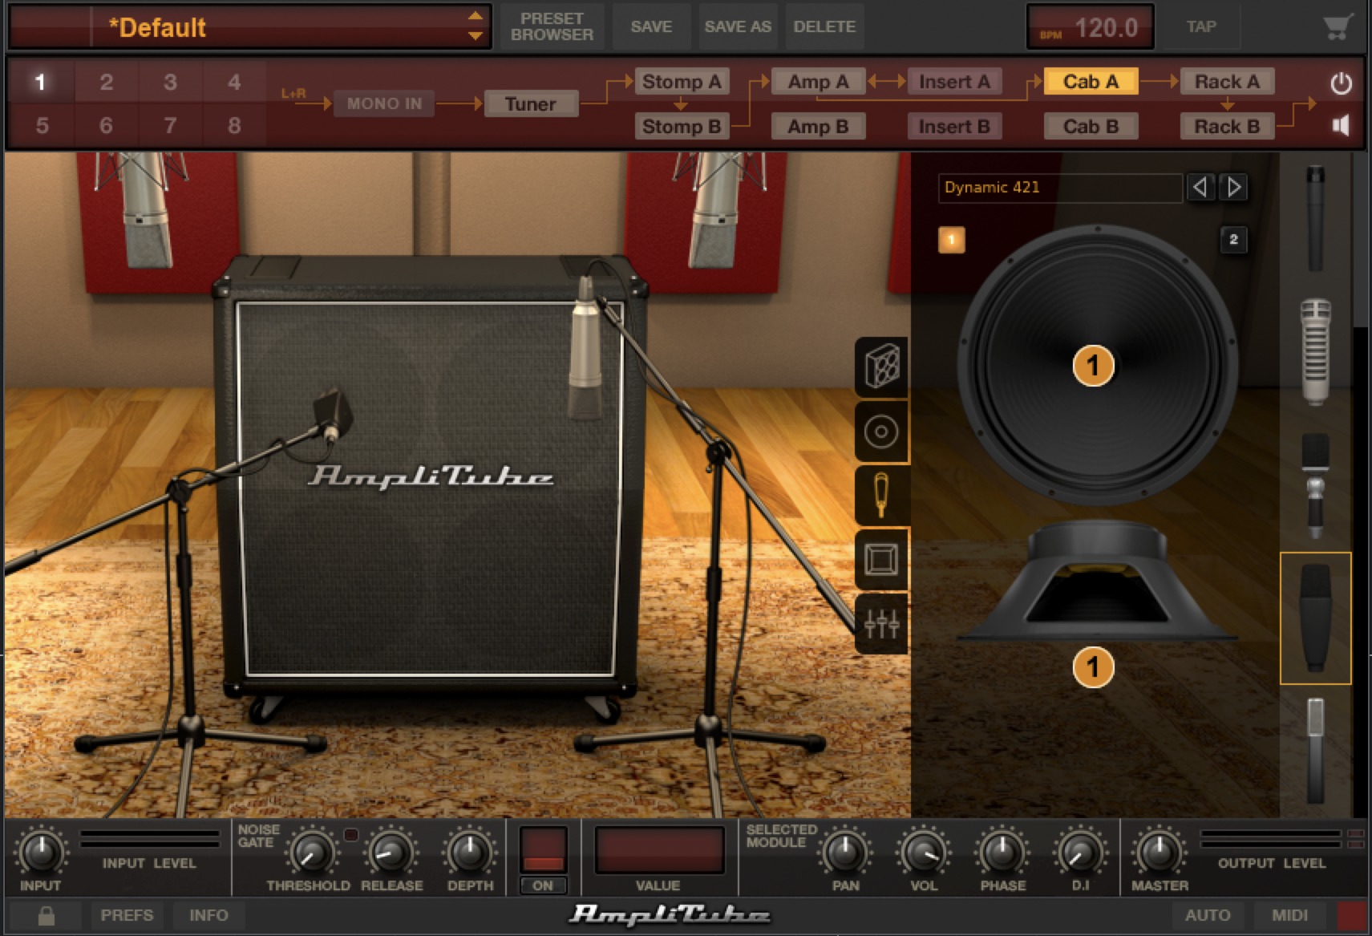Image resolution: width=1372 pixels, height=936 pixels.
Task: Click the INPUT level knob
Action: 40,852
